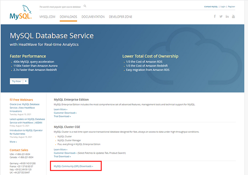Click Enterprise Edition Learn More link
This screenshot has height=175, width=248.
61,109
